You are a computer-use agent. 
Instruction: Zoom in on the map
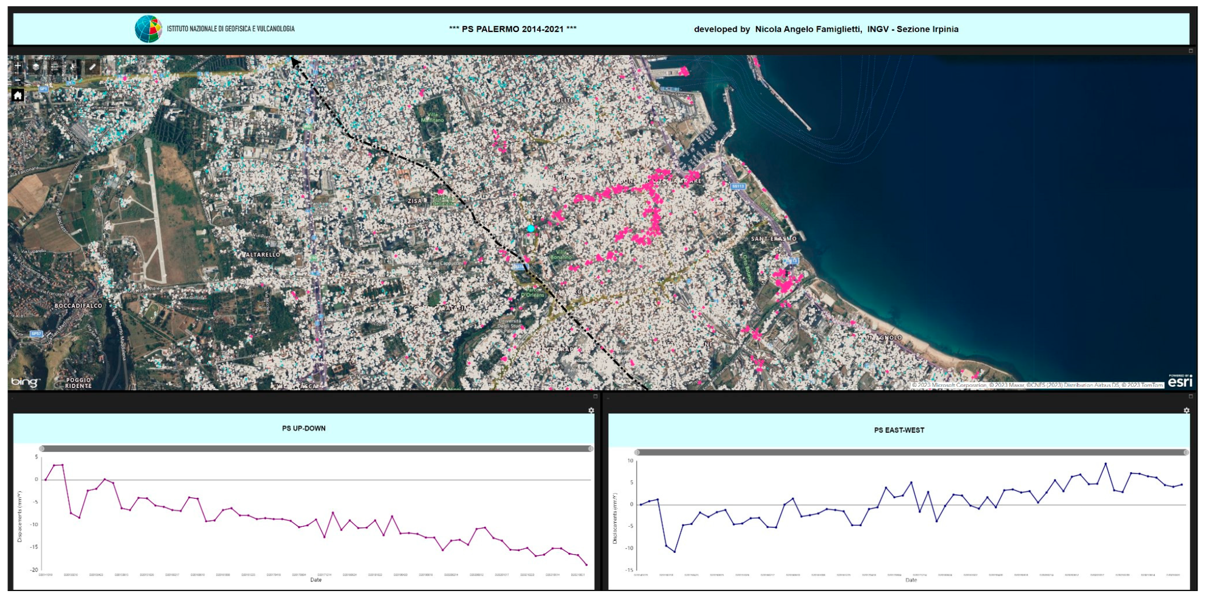click(18, 66)
